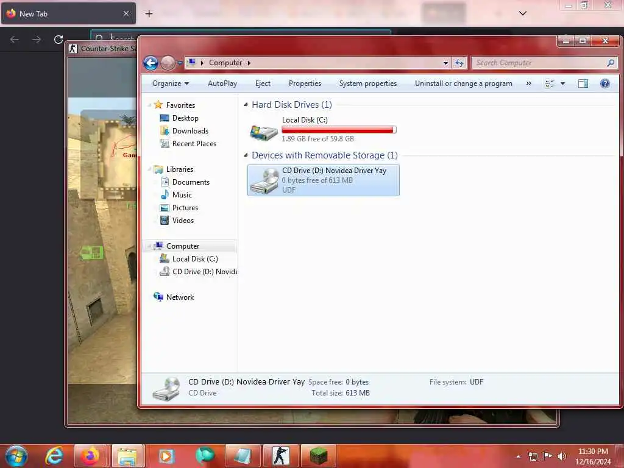The image size is (624, 468).
Task: Select CD Drive (D:) Novidea Driver Yay icon
Action: (x=263, y=180)
